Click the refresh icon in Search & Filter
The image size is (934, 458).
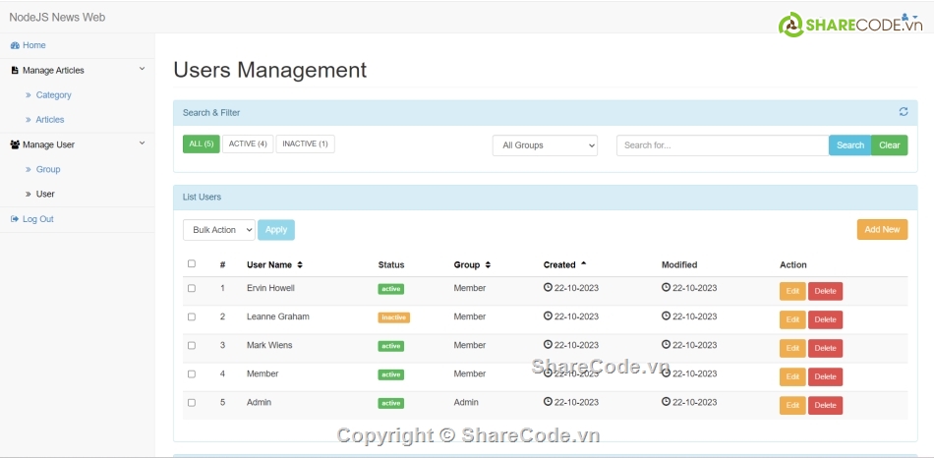point(903,112)
